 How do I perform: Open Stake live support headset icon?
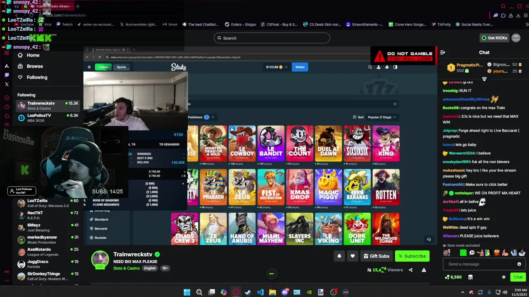coord(429,239)
